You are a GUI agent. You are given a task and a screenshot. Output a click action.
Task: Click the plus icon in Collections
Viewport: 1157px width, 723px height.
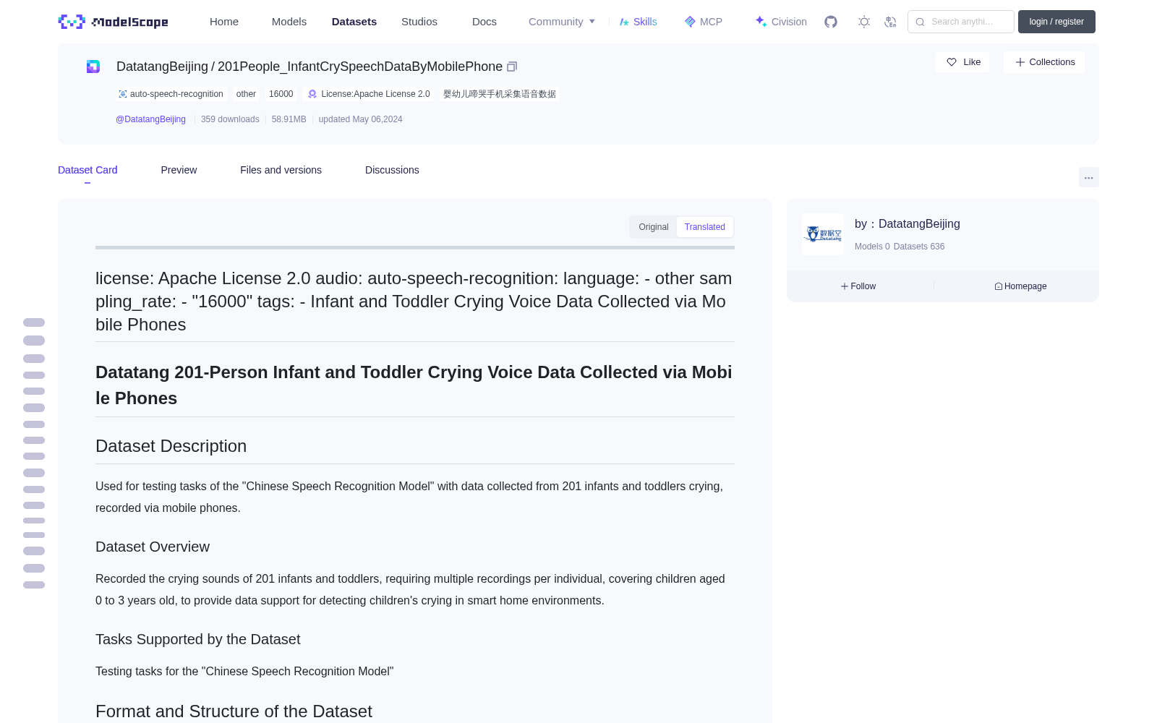point(1020,62)
